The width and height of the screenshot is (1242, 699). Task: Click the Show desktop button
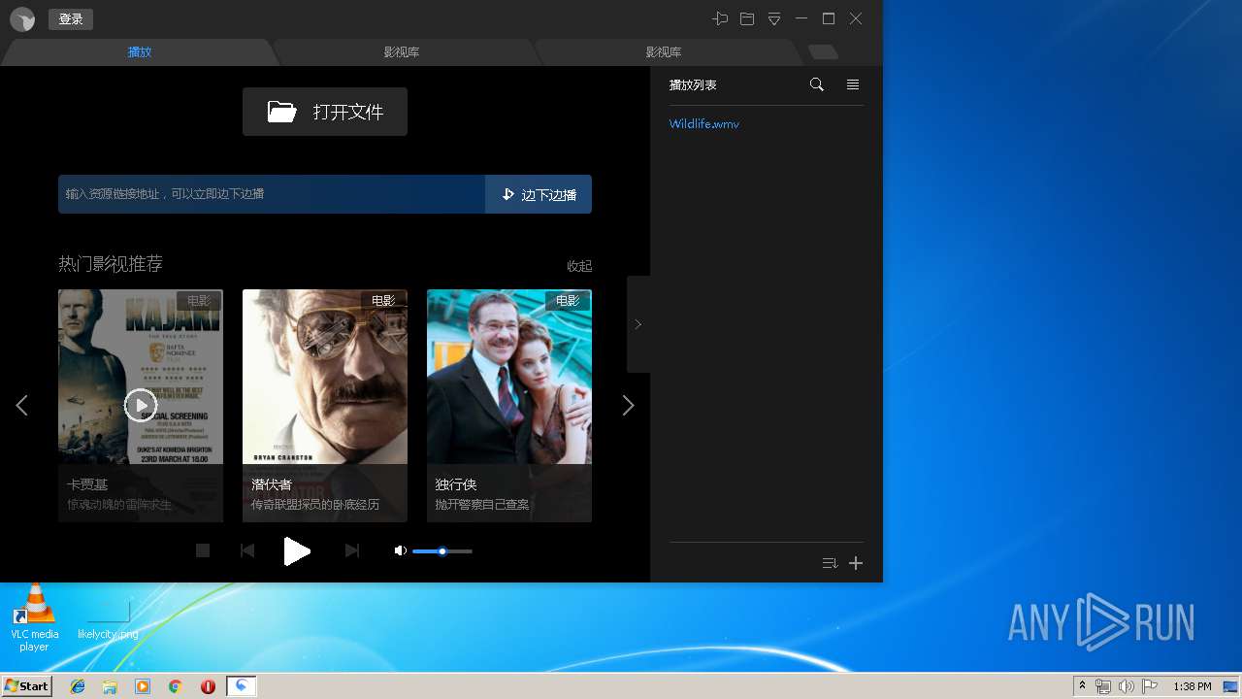pos(1232,686)
